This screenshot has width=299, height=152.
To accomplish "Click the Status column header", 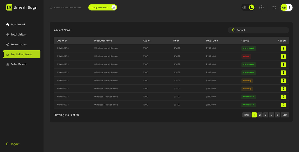I will coord(245,41).
